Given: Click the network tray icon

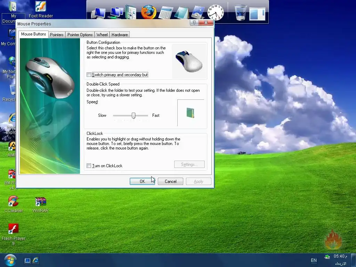Looking at the screenshot, I should 327,257.
